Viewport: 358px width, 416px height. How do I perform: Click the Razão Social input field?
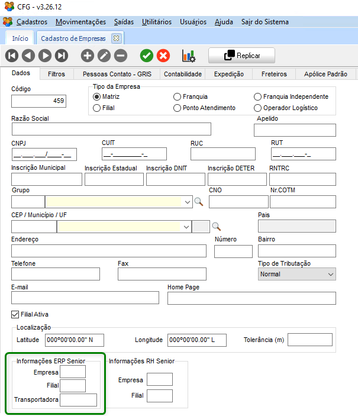(111, 129)
